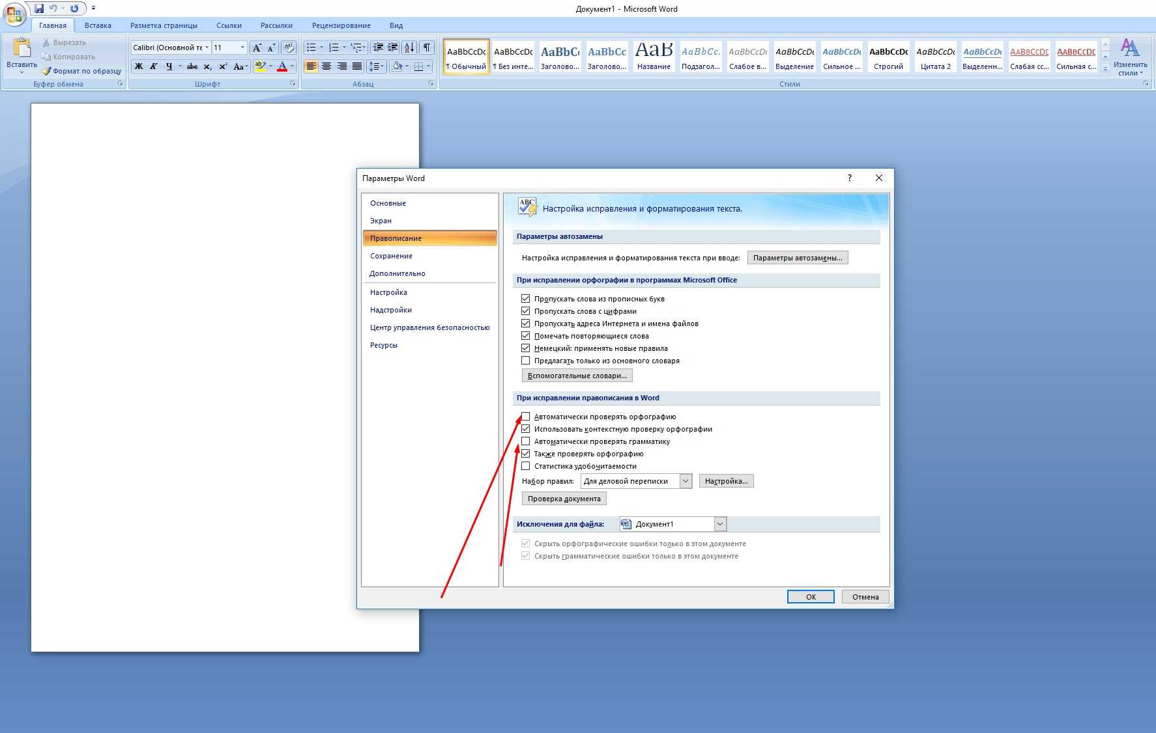
Task: Align text right
Action: click(x=341, y=66)
